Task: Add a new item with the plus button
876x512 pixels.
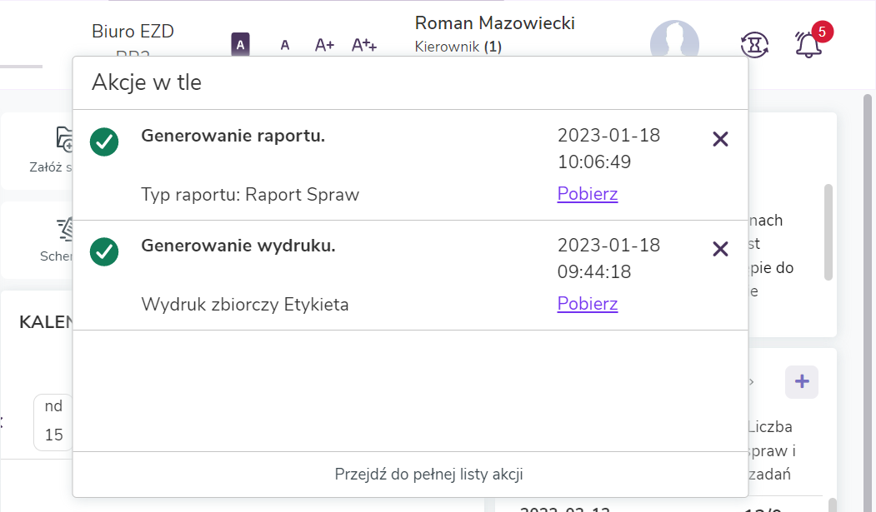Action: click(x=801, y=382)
